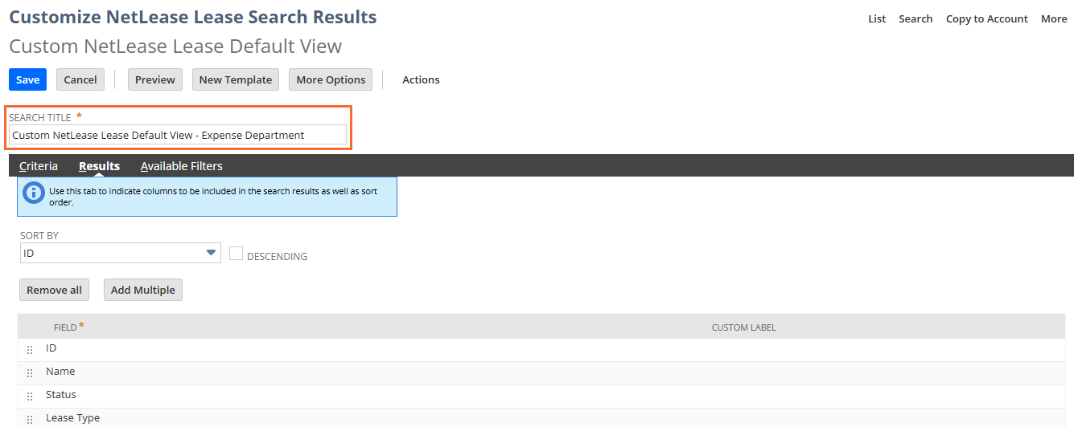Click the drag handle beside the Status field
This screenshot has width=1086, height=427.
coord(30,396)
